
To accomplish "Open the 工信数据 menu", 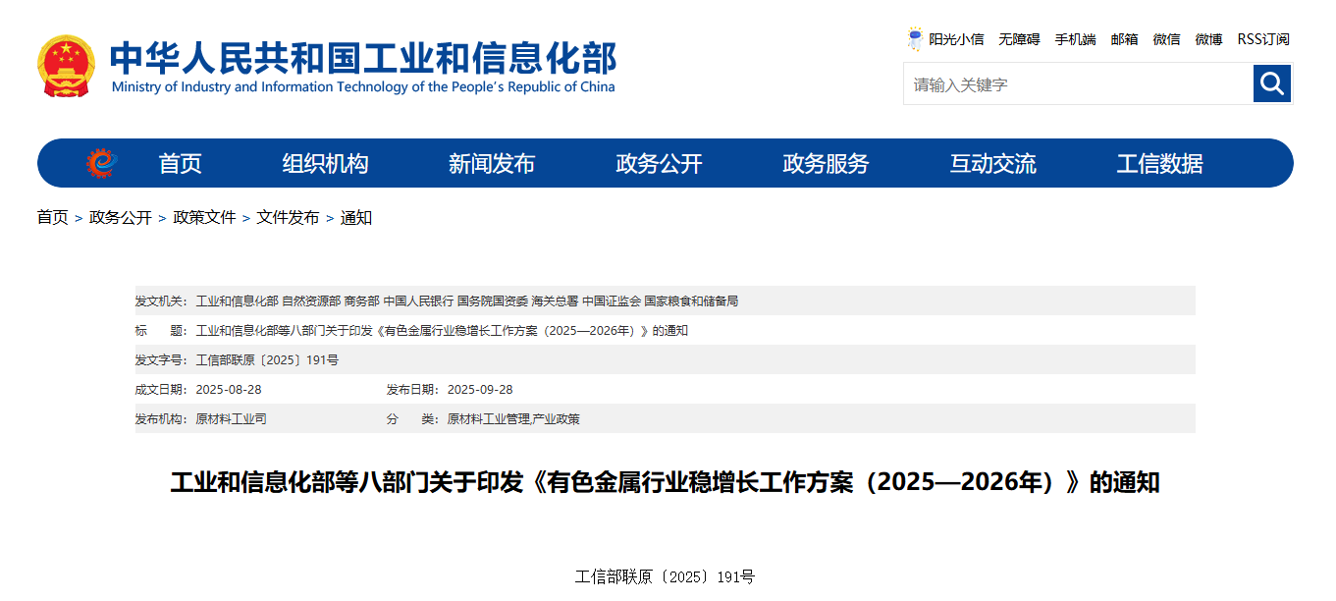I will [1161, 163].
